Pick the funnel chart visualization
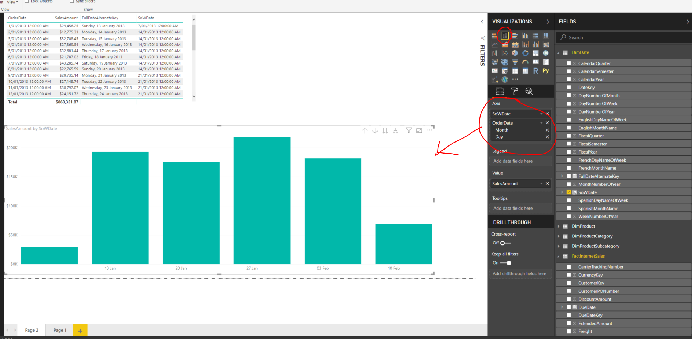This screenshot has width=692, height=339. 515,62
